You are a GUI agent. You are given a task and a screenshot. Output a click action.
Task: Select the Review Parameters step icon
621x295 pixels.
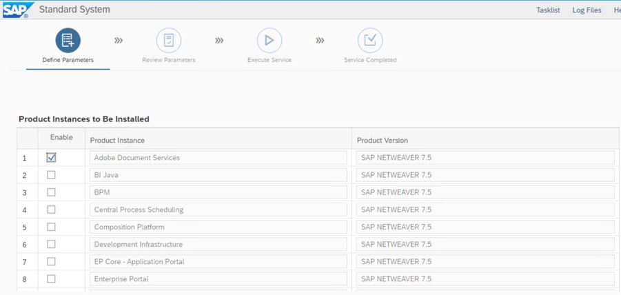pyautogui.click(x=169, y=41)
